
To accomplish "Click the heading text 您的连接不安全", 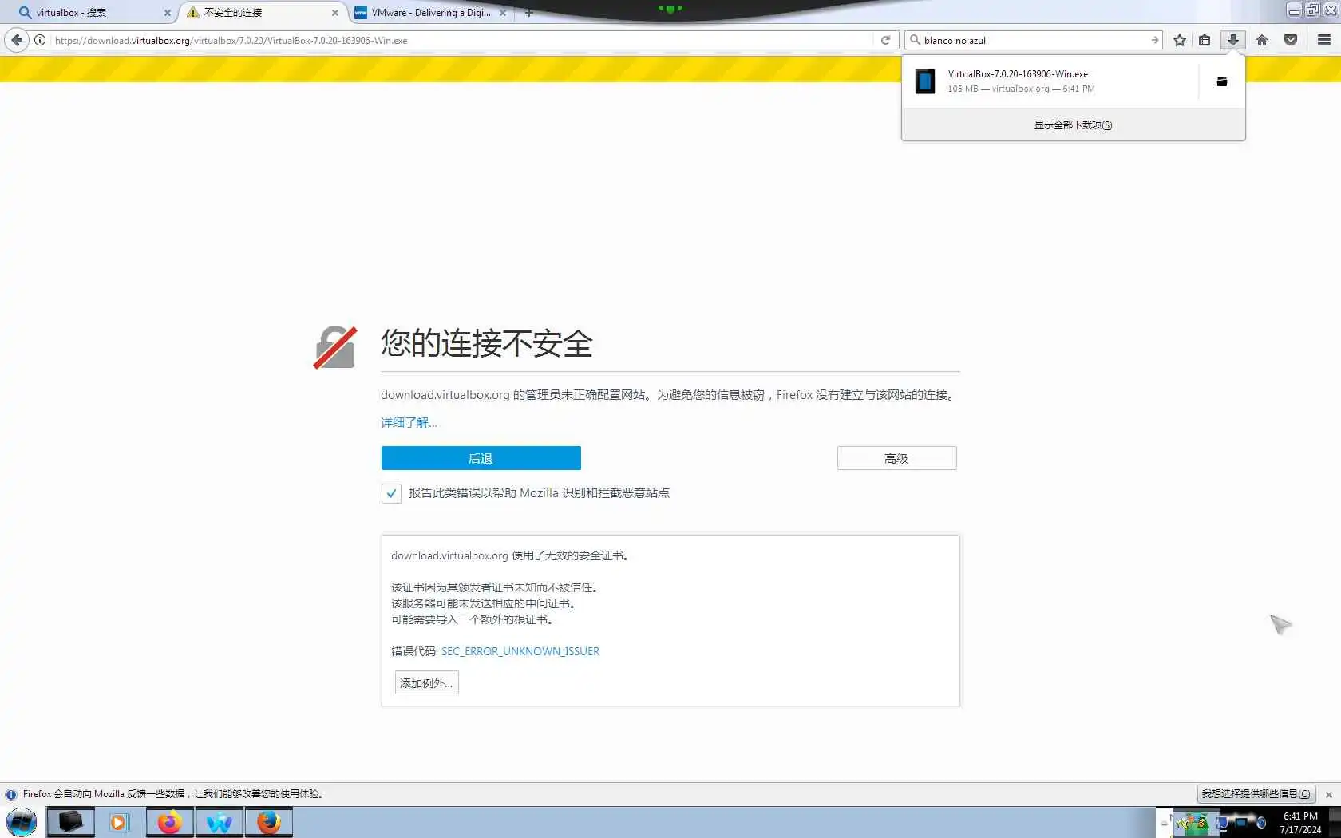I will (487, 344).
